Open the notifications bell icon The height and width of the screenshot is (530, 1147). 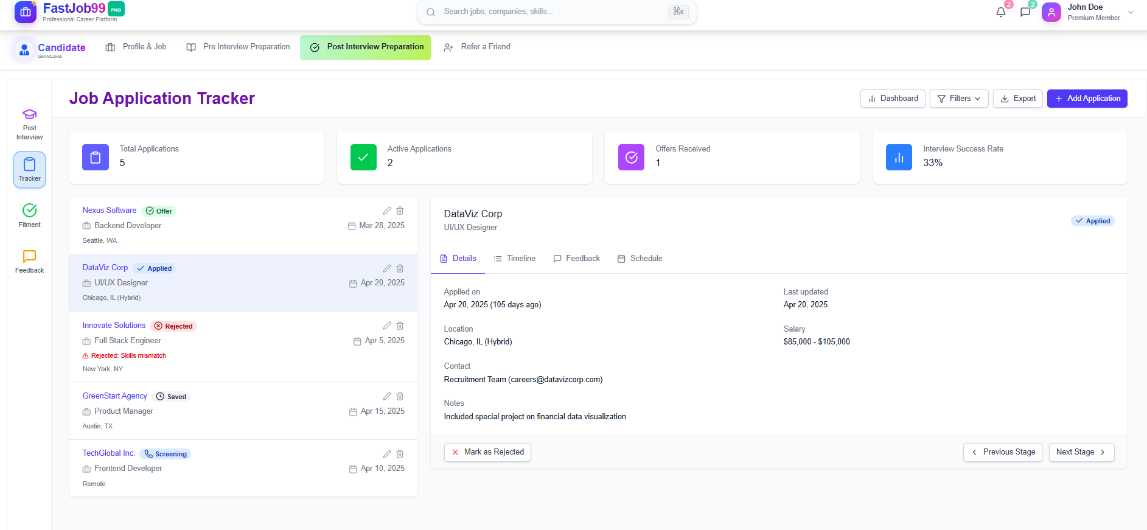1000,12
